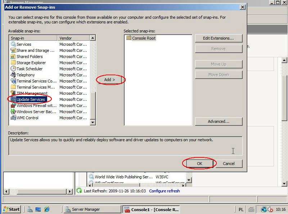Click the keyboard tray icon
Image resolution: width=288 pixels, height=214 pixels.
pyautogui.click(x=251, y=209)
